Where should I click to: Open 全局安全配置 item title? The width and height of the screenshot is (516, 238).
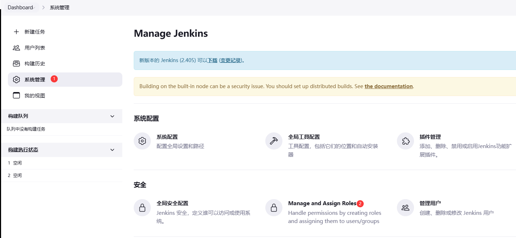pos(172,203)
